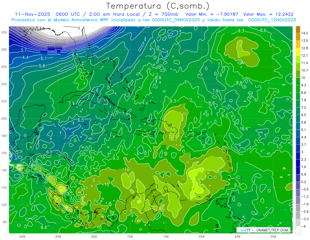
Task: Click the legend label '-1.9'
Action: [x=305, y=204]
